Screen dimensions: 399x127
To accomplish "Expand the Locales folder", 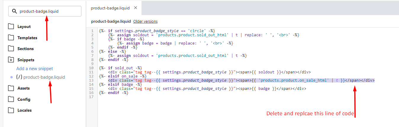I will pos(25,110).
